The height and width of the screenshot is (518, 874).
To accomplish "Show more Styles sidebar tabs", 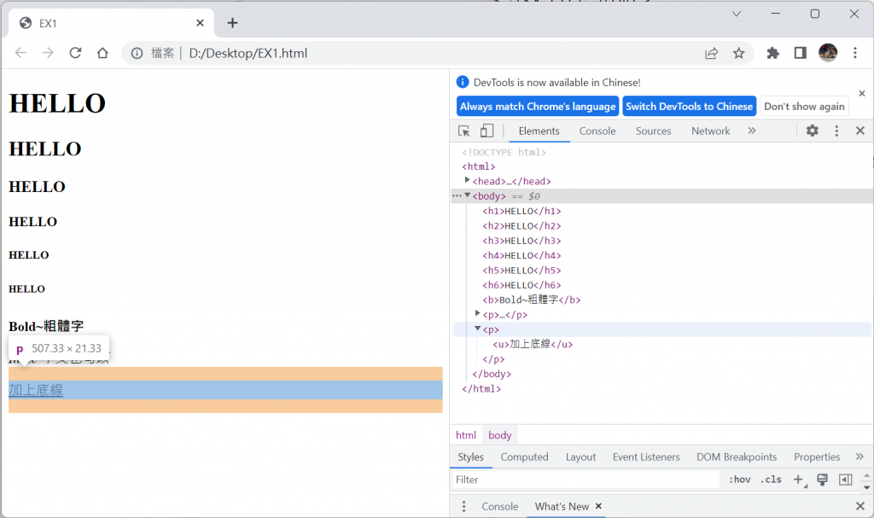I will [859, 457].
